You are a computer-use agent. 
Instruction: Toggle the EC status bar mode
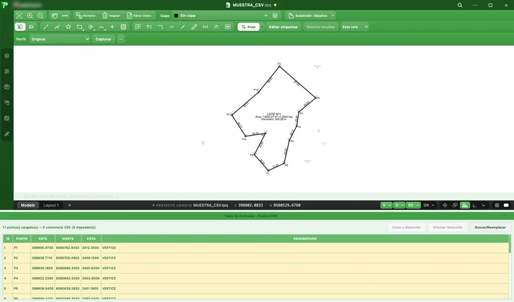[x=411, y=205]
